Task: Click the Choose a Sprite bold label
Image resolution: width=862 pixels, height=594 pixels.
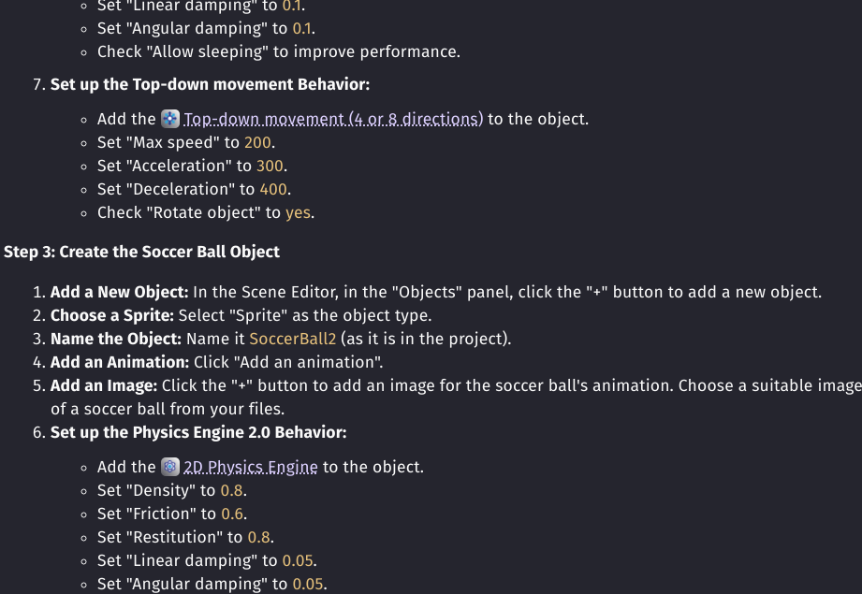Action: [112, 315]
